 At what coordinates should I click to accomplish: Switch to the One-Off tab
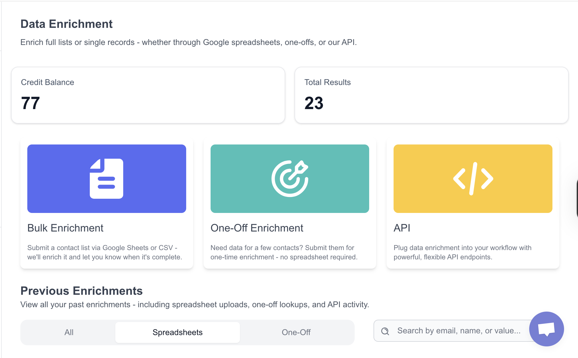click(x=296, y=332)
